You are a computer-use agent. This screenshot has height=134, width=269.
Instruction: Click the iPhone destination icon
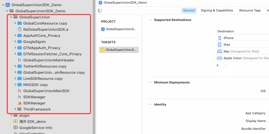tap(220, 38)
